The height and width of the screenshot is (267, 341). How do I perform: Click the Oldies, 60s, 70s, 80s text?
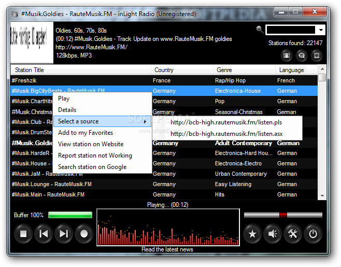(x=81, y=31)
